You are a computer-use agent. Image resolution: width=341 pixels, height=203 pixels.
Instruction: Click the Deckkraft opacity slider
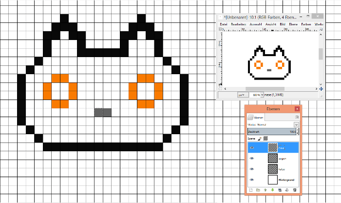click(x=272, y=132)
